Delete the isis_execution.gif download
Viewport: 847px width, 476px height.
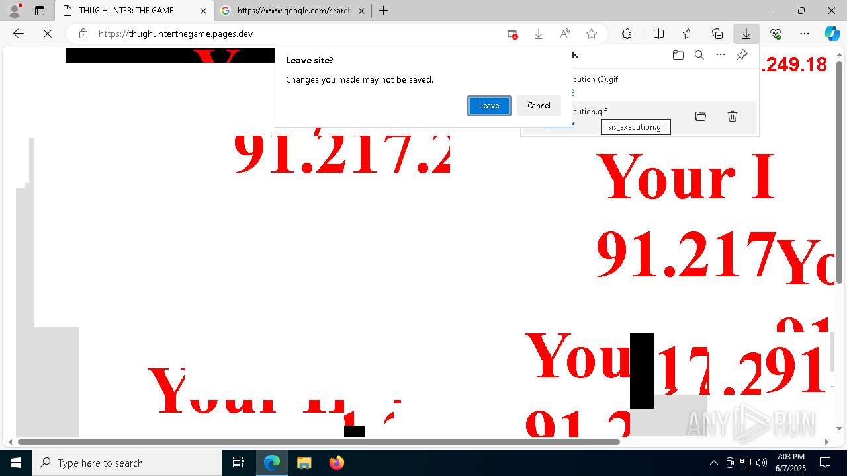click(x=733, y=116)
